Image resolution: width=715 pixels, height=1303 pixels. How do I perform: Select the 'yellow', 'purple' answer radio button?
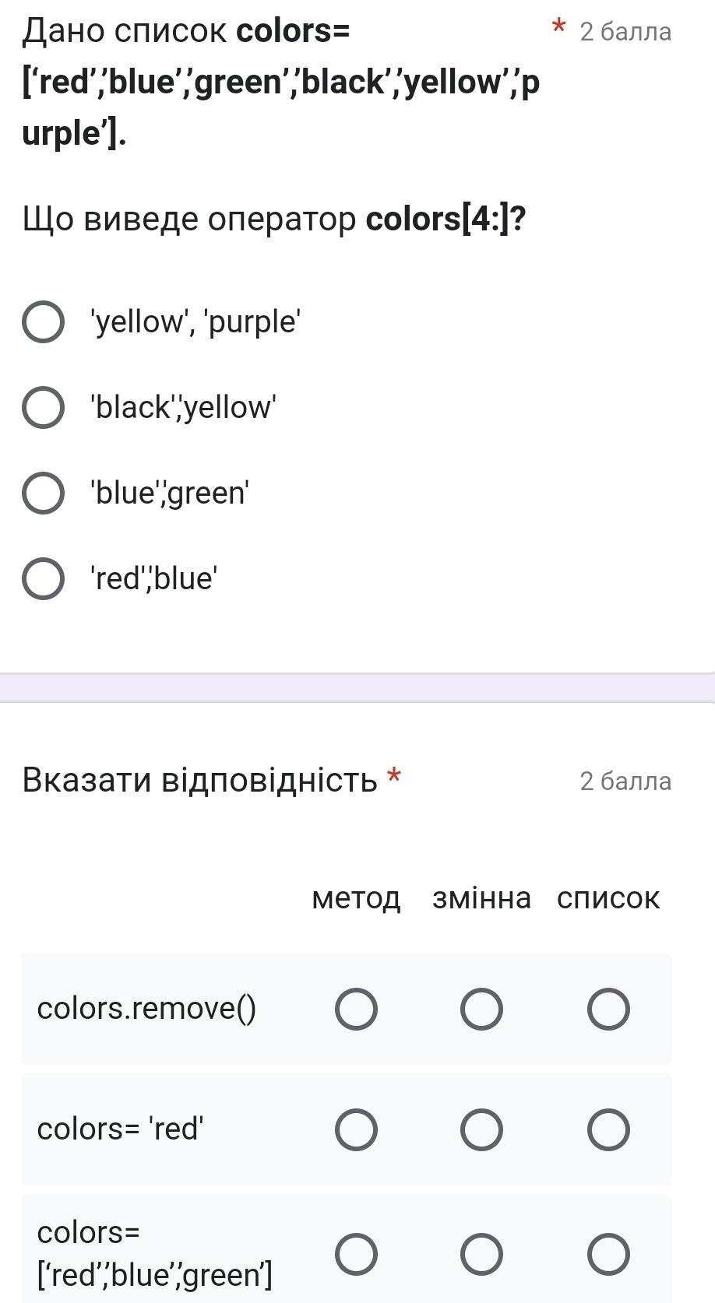[43, 321]
